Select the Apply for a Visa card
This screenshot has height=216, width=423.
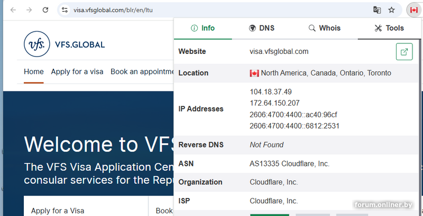[x=86, y=206]
